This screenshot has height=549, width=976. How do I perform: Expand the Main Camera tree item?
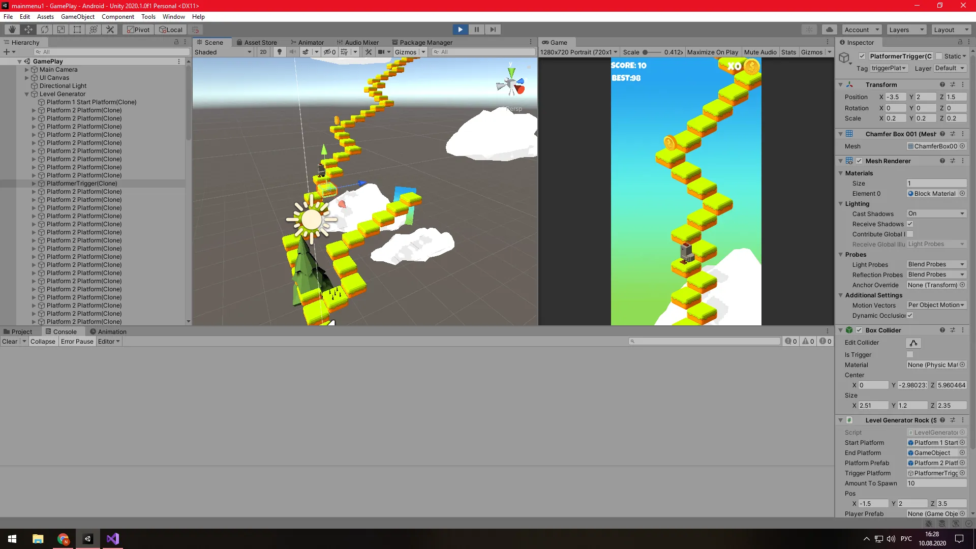point(27,70)
